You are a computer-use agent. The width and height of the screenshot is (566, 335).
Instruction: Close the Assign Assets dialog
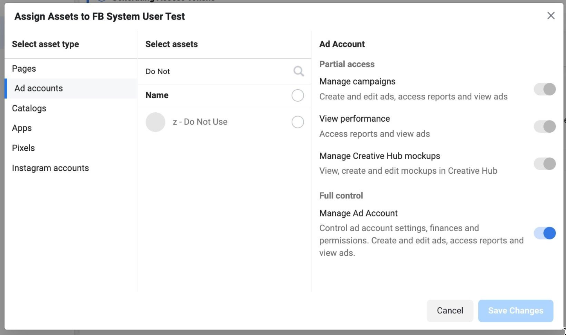551,16
